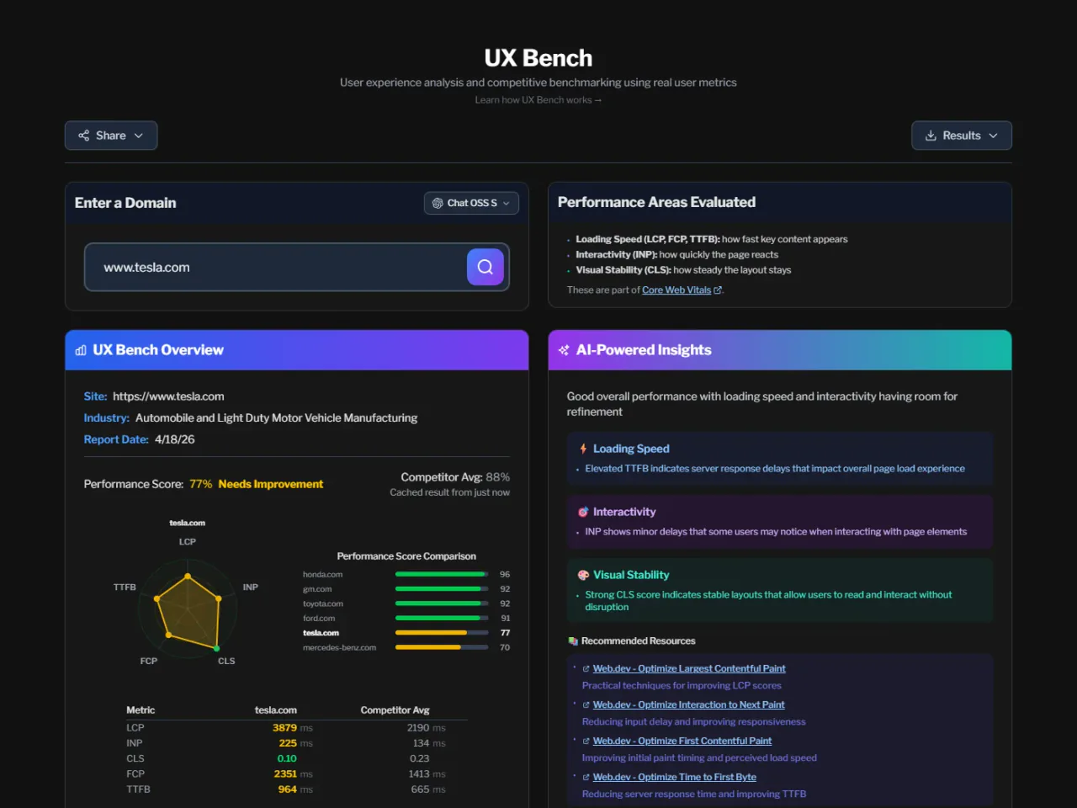Image resolution: width=1077 pixels, height=808 pixels.
Task: Open Web.dev - Optimize Time to First Byte
Action: (674, 776)
